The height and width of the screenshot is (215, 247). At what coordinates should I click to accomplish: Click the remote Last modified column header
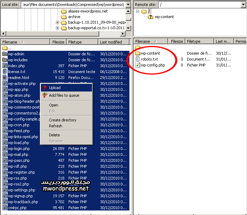tap(223, 41)
